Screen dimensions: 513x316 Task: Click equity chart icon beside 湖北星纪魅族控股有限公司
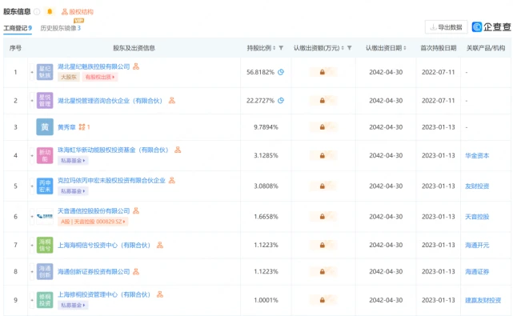[x=136, y=66]
